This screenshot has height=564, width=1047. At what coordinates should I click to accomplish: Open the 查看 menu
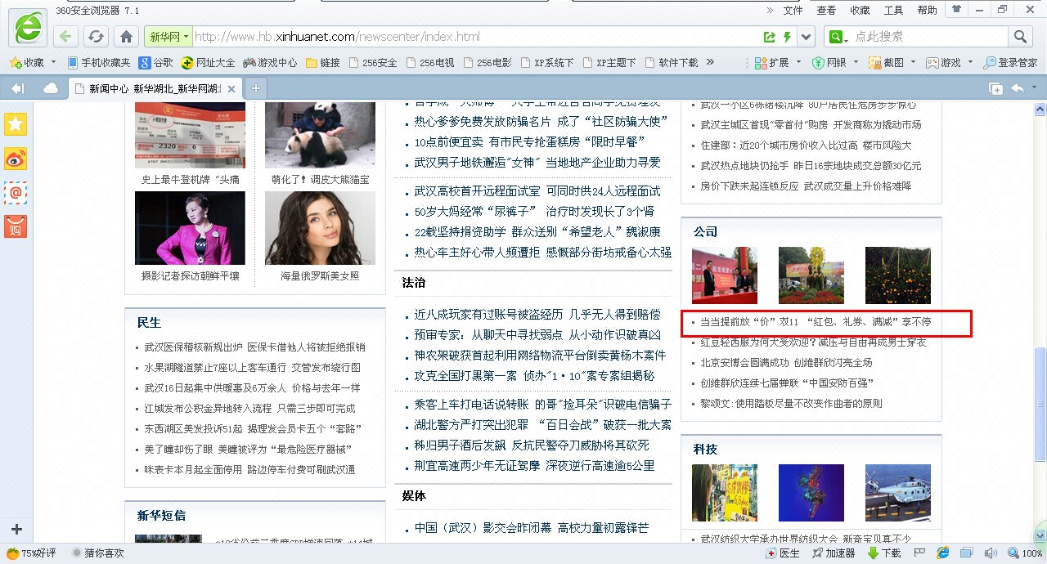[826, 11]
